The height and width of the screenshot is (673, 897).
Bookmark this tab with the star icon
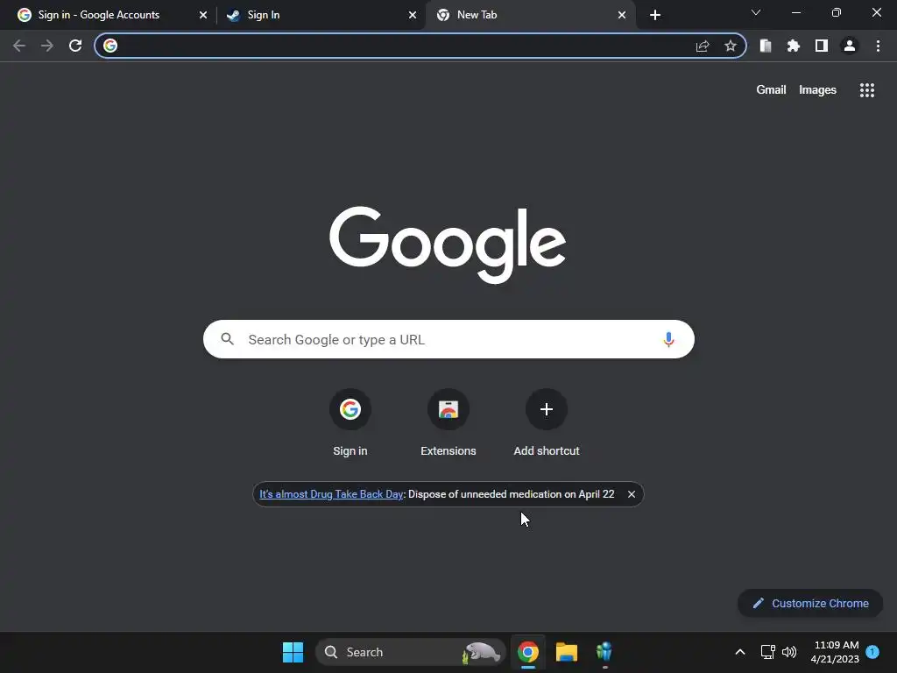click(731, 46)
